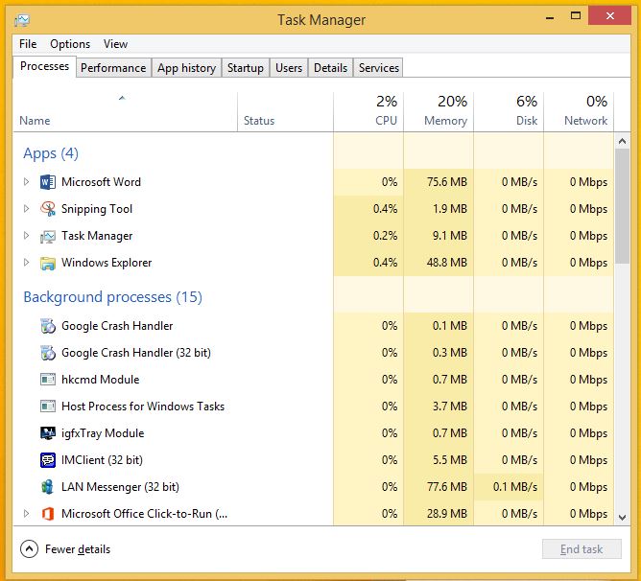Select the Microsoft Word row name
This screenshot has height=581, width=641.
101,182
